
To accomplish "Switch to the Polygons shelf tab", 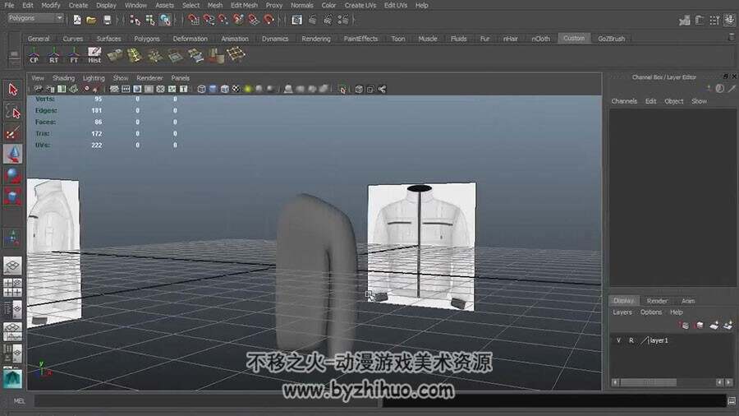I will 147,39.
